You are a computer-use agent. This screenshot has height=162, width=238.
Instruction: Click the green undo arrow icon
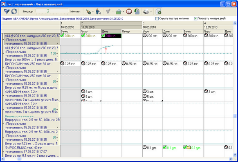point(137,11)
